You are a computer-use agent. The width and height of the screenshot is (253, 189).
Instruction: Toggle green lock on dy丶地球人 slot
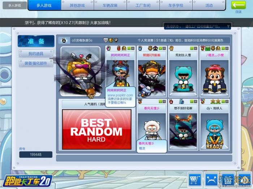click(223, 102)
